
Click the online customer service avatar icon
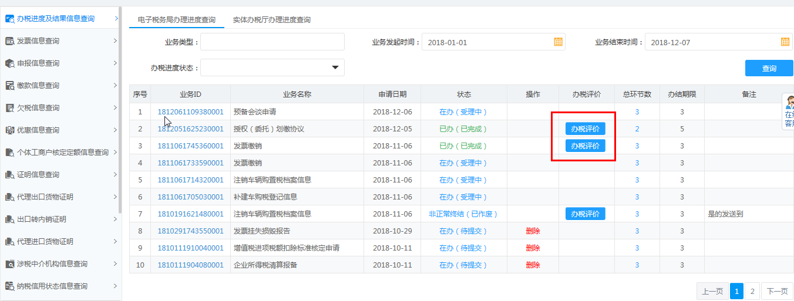click(789, 103)
